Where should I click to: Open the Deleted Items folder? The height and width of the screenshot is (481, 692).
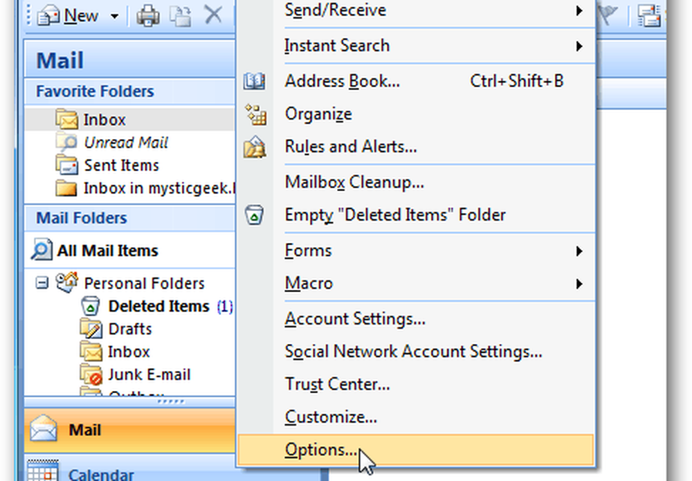click(x=159, y=307)
